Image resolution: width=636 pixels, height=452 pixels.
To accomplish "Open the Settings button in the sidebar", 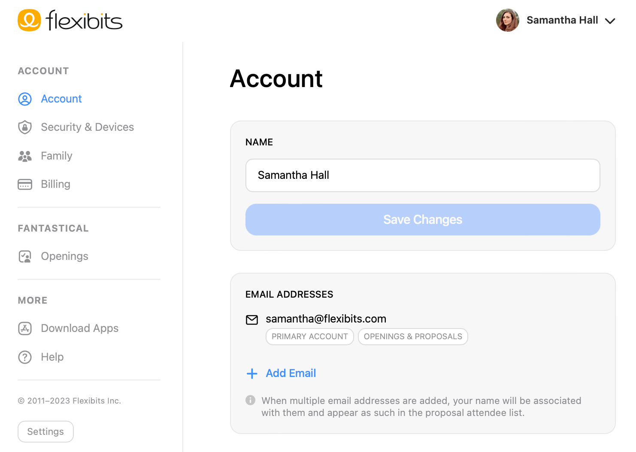I will [x=45, y=431].
